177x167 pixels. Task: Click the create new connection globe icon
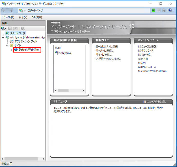(x=3, y=28)
